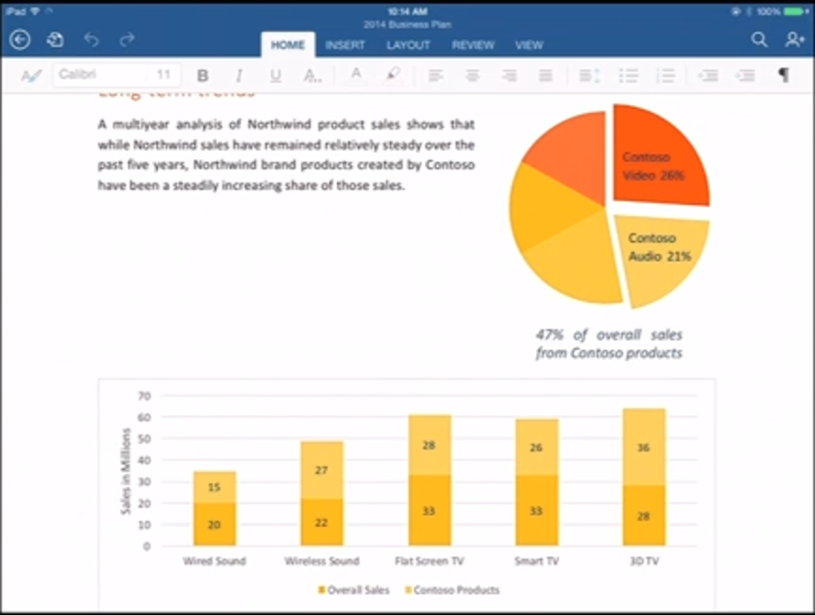Open the REVIEW tab
815x615 pixels.
[x=473, y=46]
